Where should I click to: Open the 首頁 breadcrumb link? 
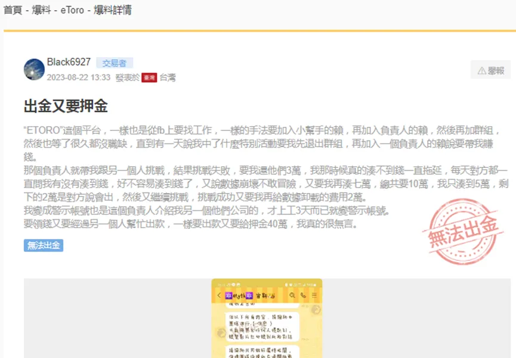tap(13, 10)
